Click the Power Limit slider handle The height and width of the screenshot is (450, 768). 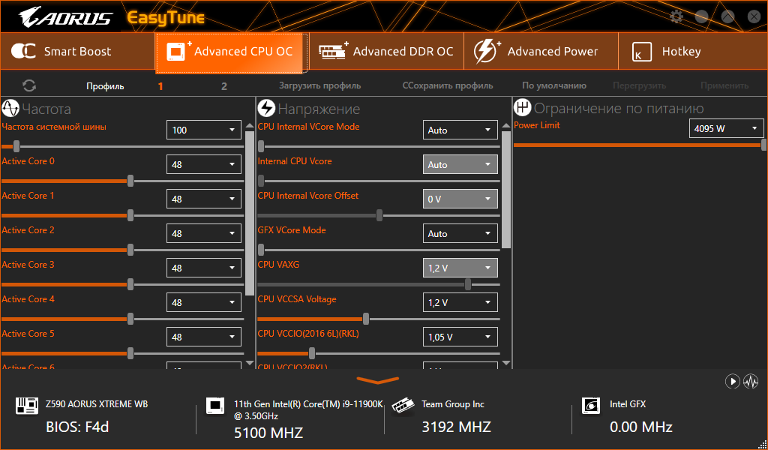point(764,145)
